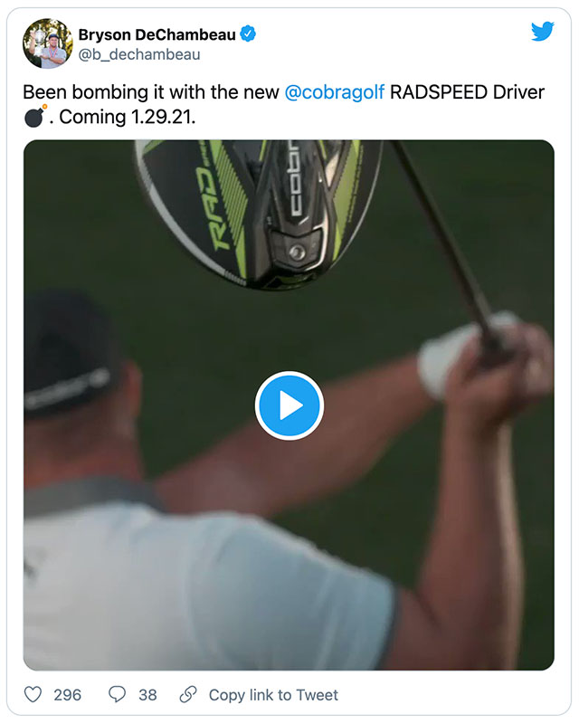Like the tweet with heart icon
579x724 pixels.
[33, 694]
